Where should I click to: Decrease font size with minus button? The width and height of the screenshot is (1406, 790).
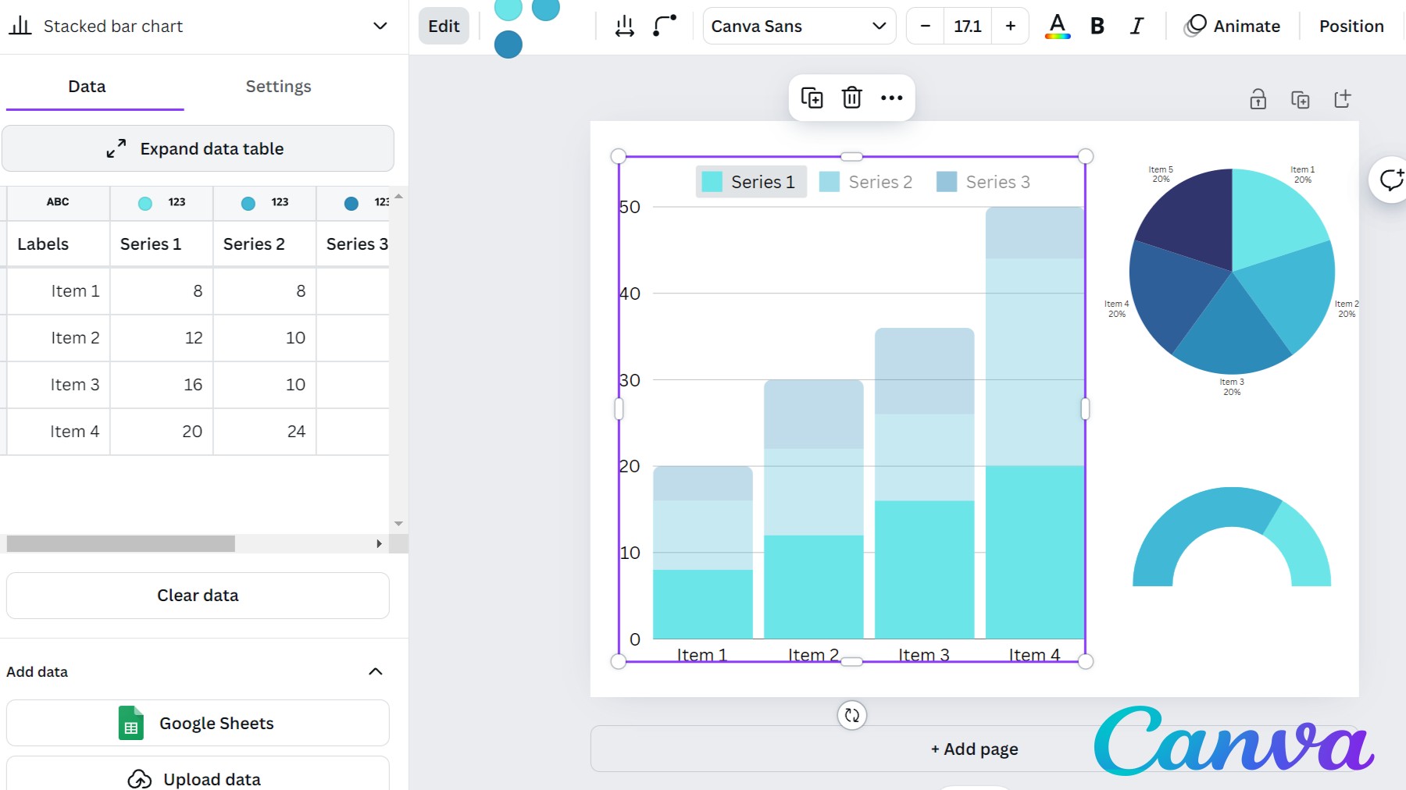coord(926,26)
